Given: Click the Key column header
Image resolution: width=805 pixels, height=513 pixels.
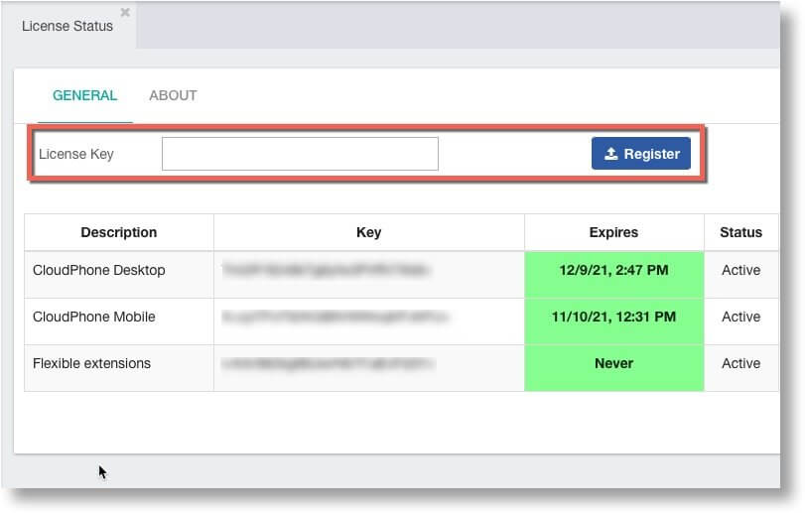Looking at the screenshot, I should (368, 232).
